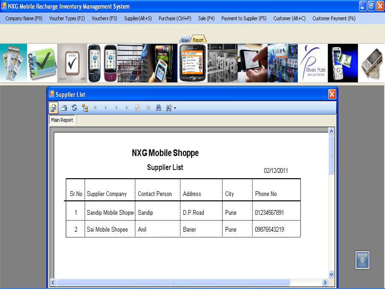Click the horizontal scrollbar right arrow
This screenshot has width=385, height=289.
(x=325, y=282)
